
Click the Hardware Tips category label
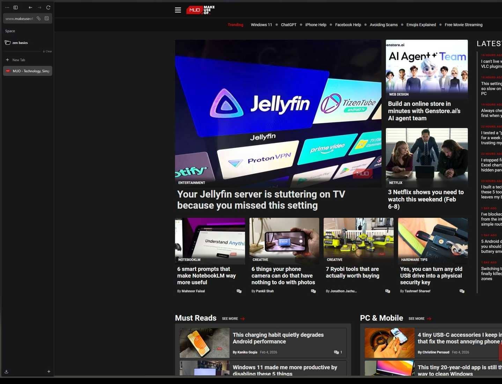[414, 260]
